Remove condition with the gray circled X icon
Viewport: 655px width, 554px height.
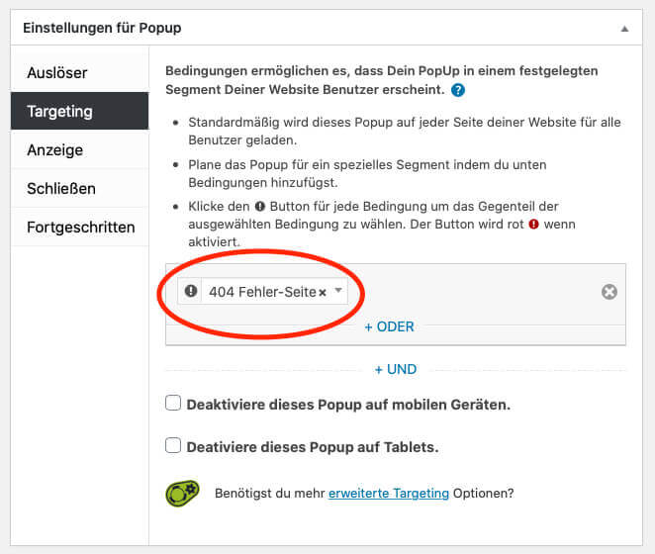(x=609, y=292)
